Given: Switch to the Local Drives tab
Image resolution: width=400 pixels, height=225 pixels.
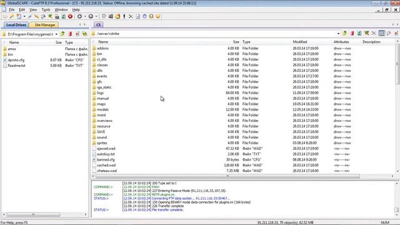Looking at the screenshot, I should pos(16,25).
